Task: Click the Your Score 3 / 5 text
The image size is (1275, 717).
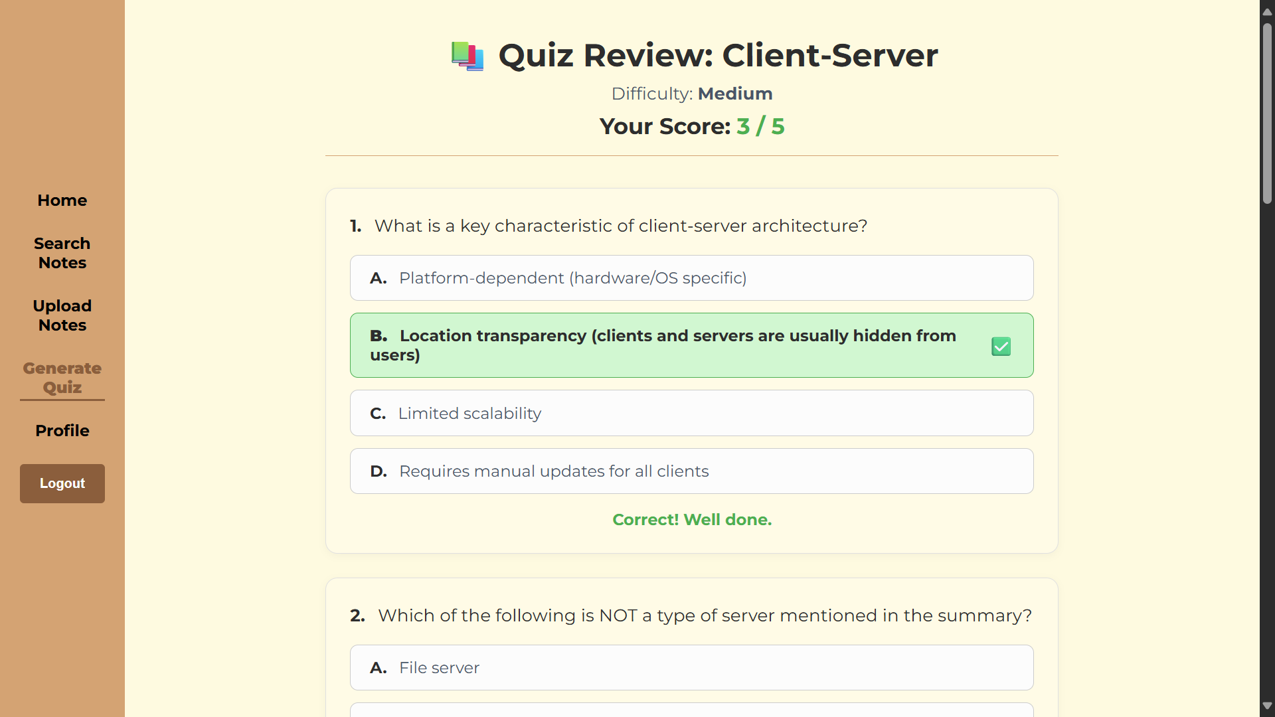Action: coord(691,126)
